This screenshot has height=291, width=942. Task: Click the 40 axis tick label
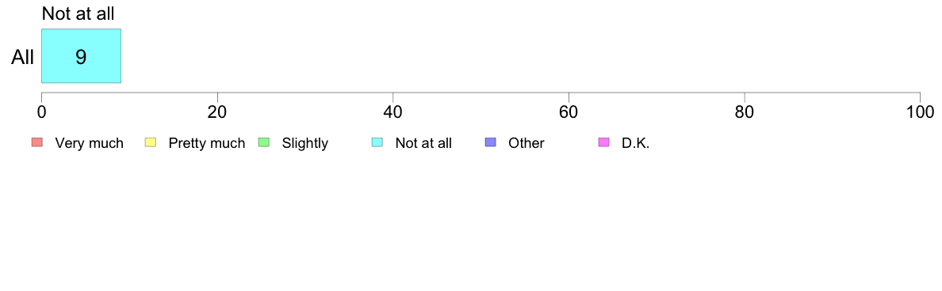[x=393, y=111]
